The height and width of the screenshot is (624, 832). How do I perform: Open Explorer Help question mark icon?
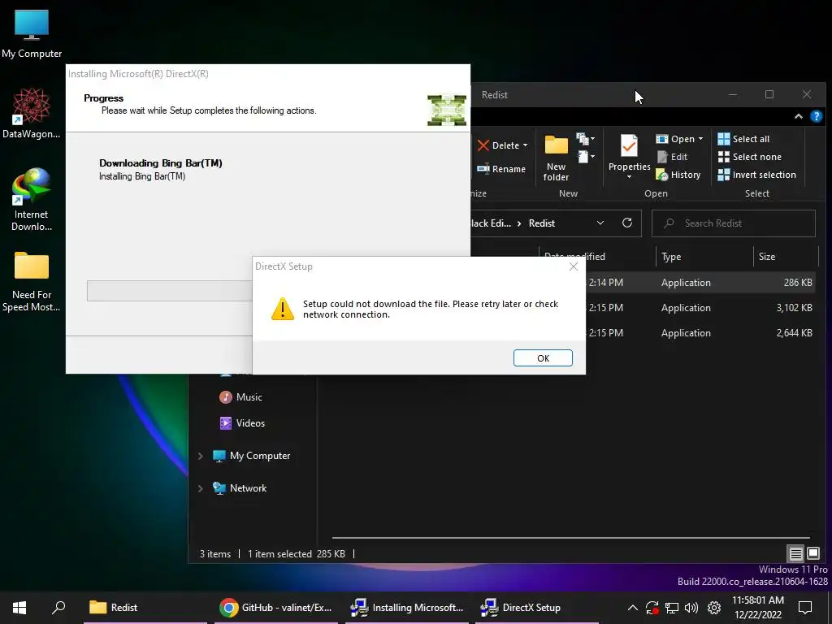[x=817, y=117]
